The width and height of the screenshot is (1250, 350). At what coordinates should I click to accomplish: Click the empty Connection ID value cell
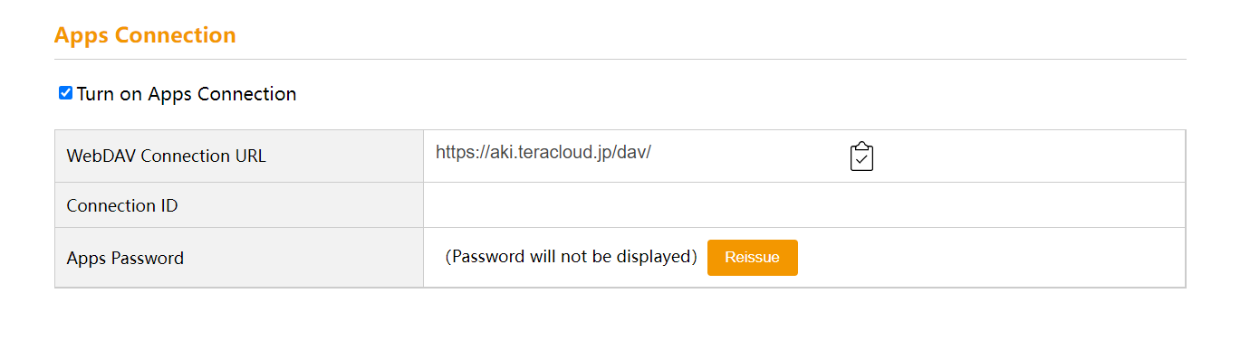pyautogui.click(x=804, y=205)
